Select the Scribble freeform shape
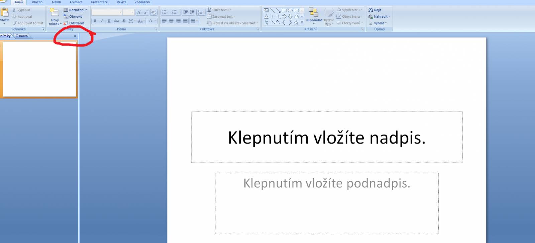The image size is (535, 243). tap(266, 23)
